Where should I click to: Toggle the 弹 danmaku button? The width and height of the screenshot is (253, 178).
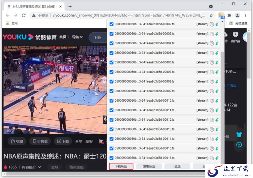tap(101, 142)
